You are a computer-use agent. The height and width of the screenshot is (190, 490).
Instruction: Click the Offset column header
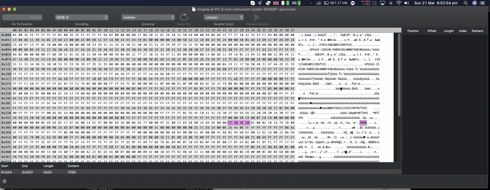[432, 31]
